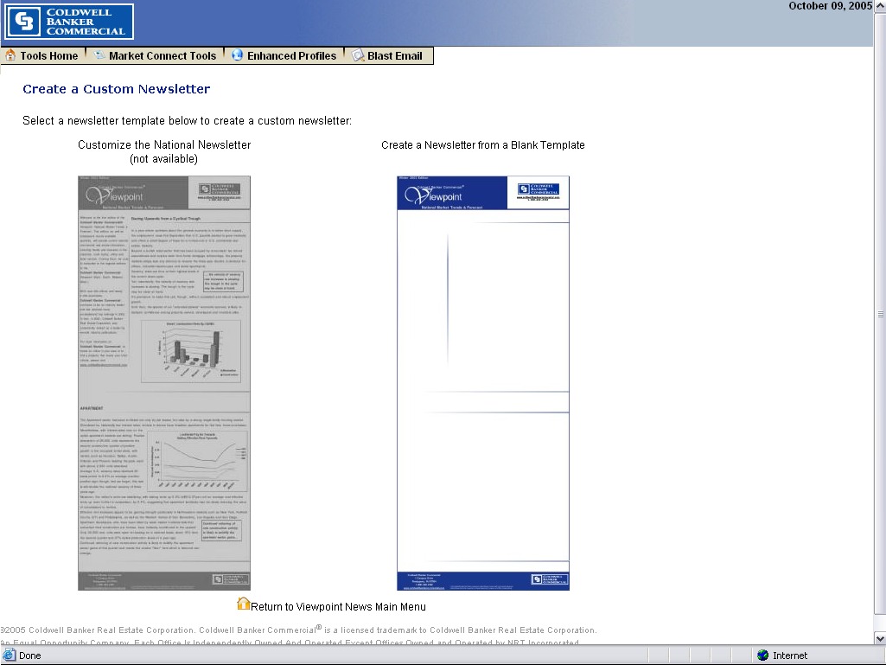This screenshot has height=665, width=886.
Task: Switch to the Enhanced Profiles tab
Action: 291,56
